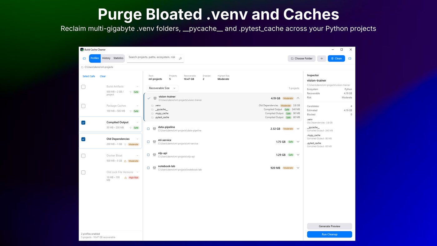The width and height of the screenshot is (437, 246).
Task: Enable the Package Caches profile checkbox
Action: 83,106
